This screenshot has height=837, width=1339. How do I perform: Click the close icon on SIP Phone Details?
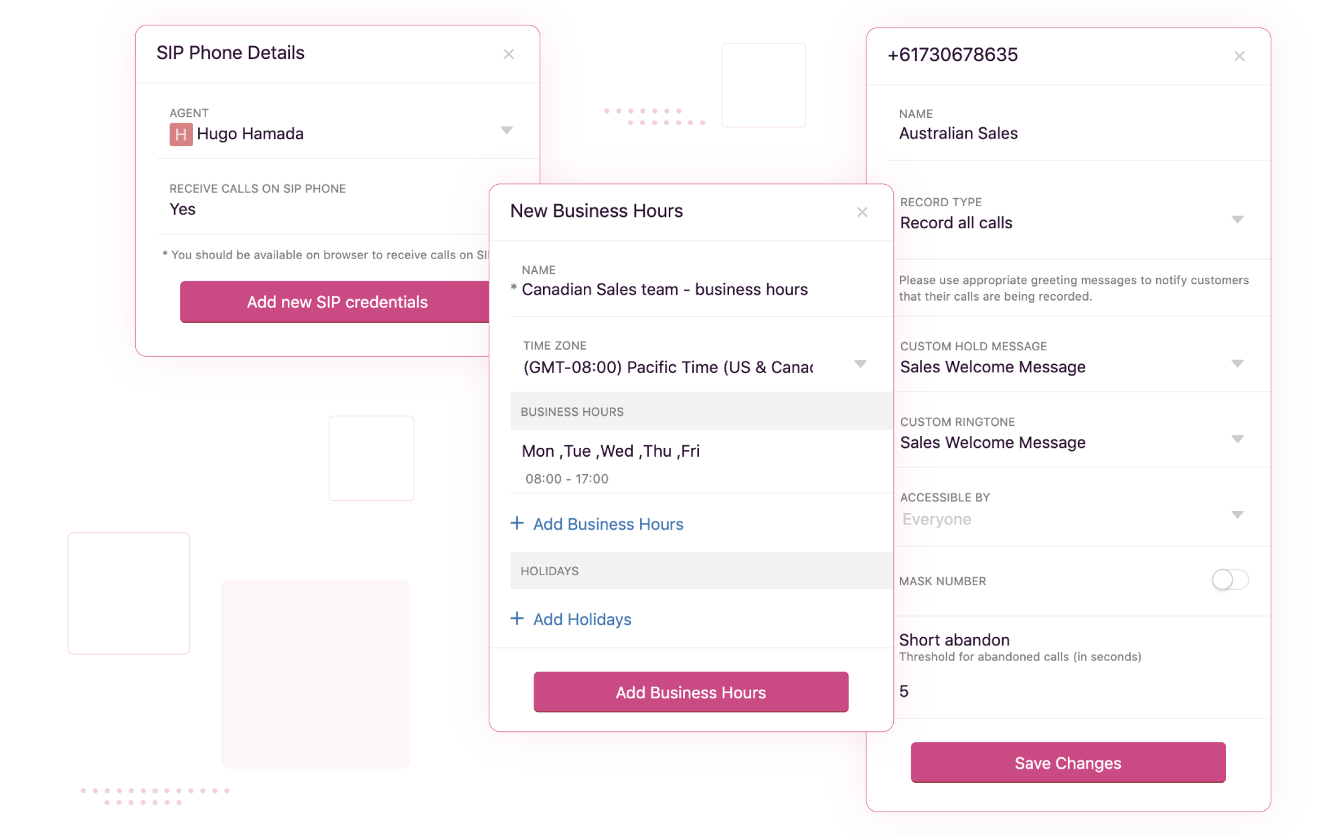[x=509, y=54]
